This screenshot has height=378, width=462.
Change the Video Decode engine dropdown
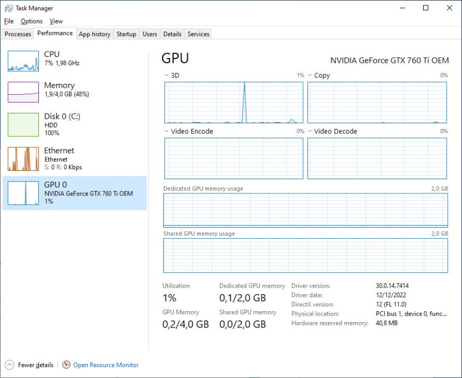click(x=310, y=131)
